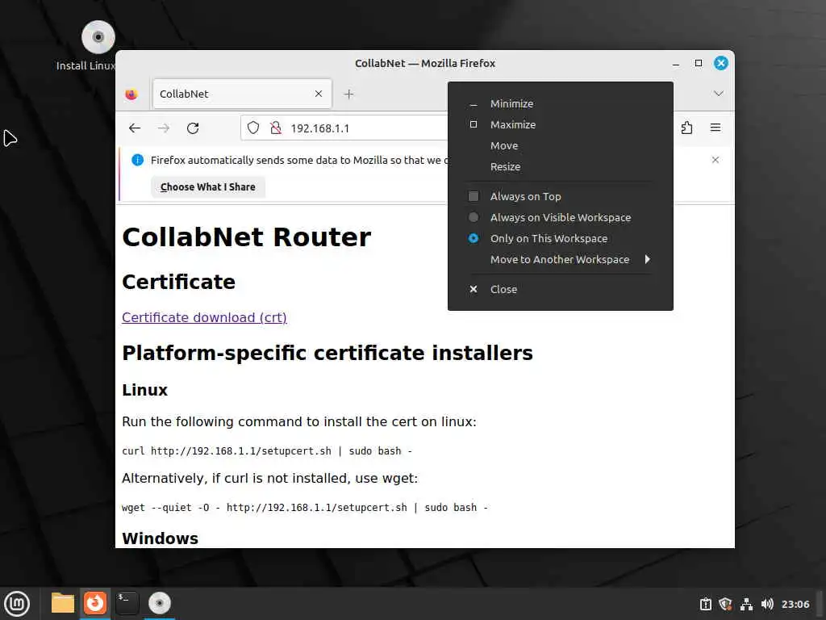Viewport: 826px width, 620px height.
Task: Reload the page with refresh icon
Action: tap(193, 128)
